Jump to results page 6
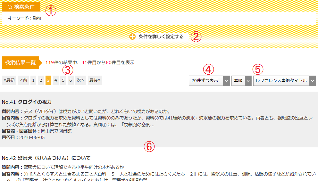The width and height of the screenshot is (318, 181). point(71,80)
